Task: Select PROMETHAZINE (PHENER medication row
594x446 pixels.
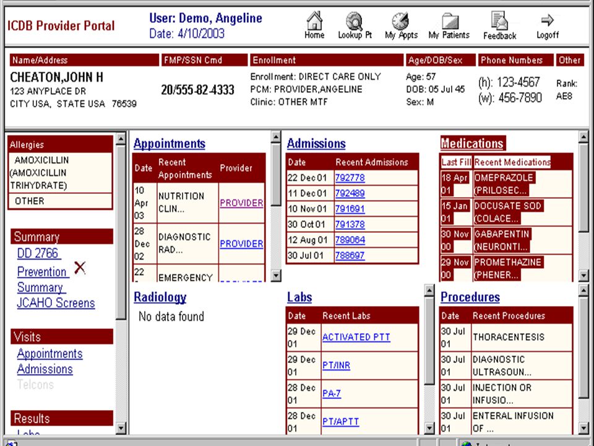Action: click(506, 268)
